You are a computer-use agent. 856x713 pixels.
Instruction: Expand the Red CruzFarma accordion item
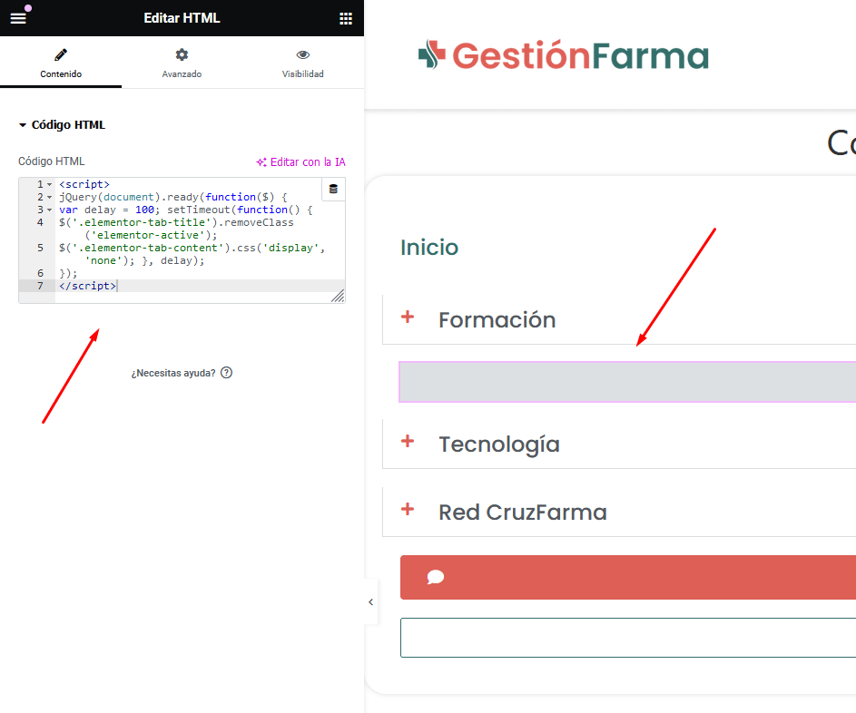pyautogui.click(x=619, y=513)
